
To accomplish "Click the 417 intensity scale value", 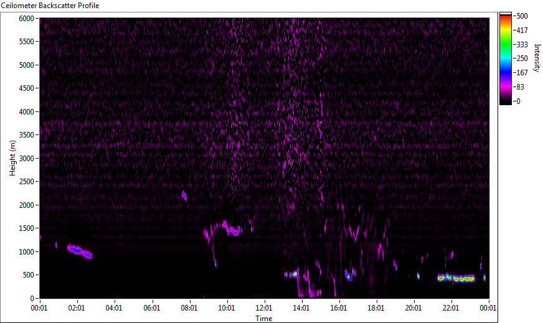I will [522, 30].
